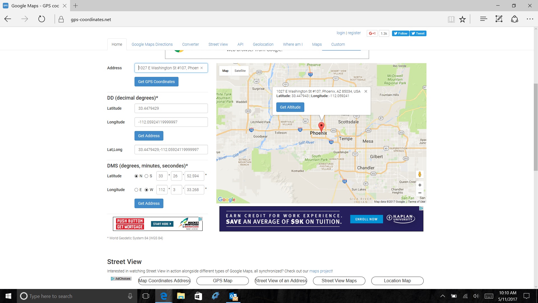Open the maps project link
This screenshot has height=303, width=538.
coord(320,271)
